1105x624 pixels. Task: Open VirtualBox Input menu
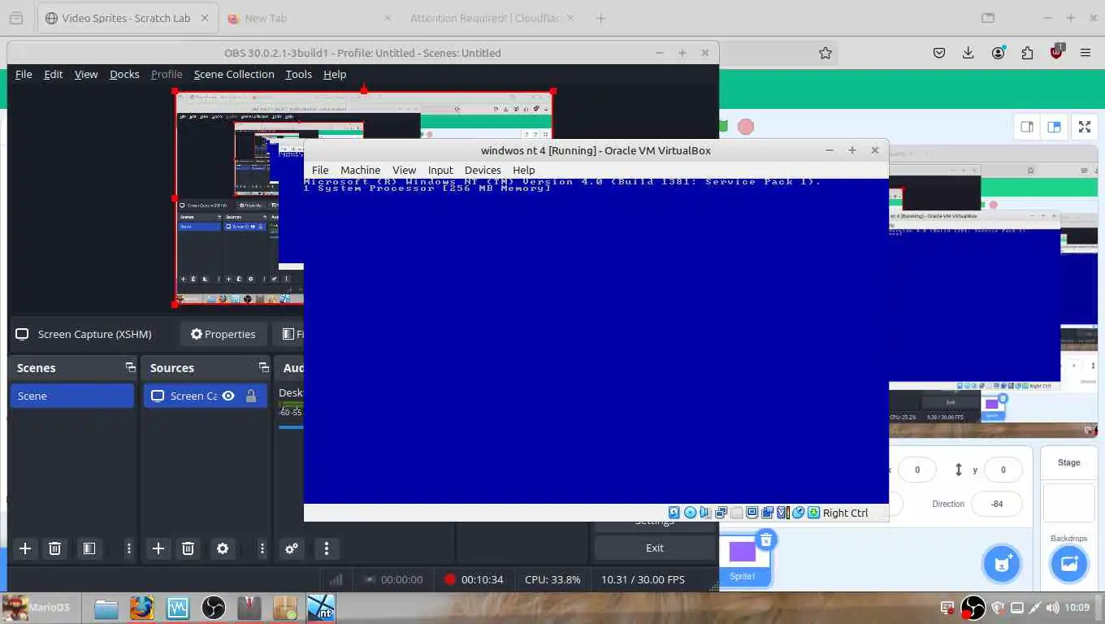click(x=440, y=170)
